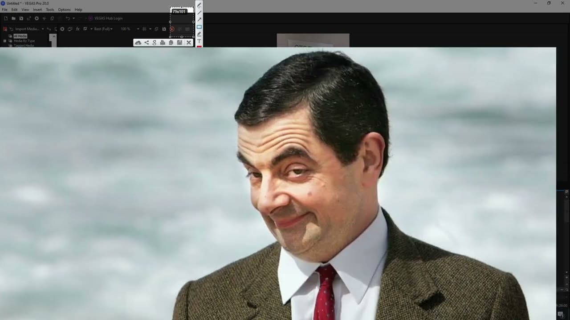Open the Tools menu
This screenshot has width=570, height=320.
click(x=50, y=9)
